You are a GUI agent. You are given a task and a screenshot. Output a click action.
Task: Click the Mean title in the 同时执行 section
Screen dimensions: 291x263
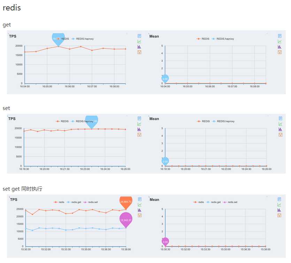(154, 199)
